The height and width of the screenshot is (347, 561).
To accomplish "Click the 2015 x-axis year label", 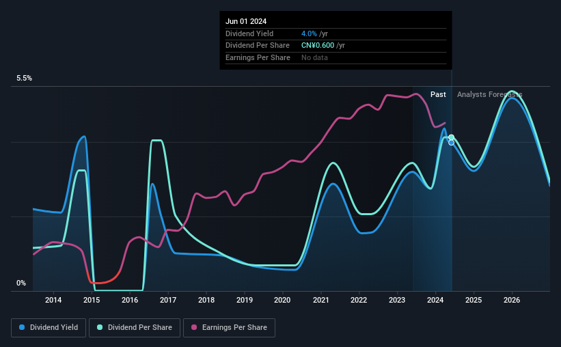I will tap(92, 300).
